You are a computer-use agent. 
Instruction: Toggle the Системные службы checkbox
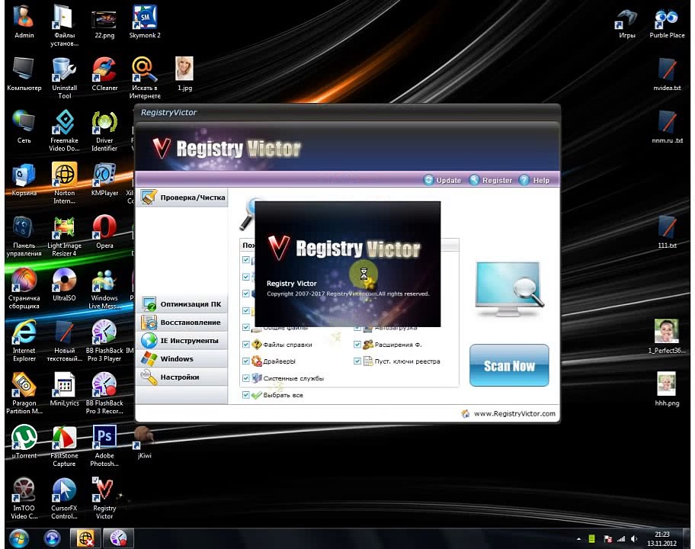click(246, 378)
